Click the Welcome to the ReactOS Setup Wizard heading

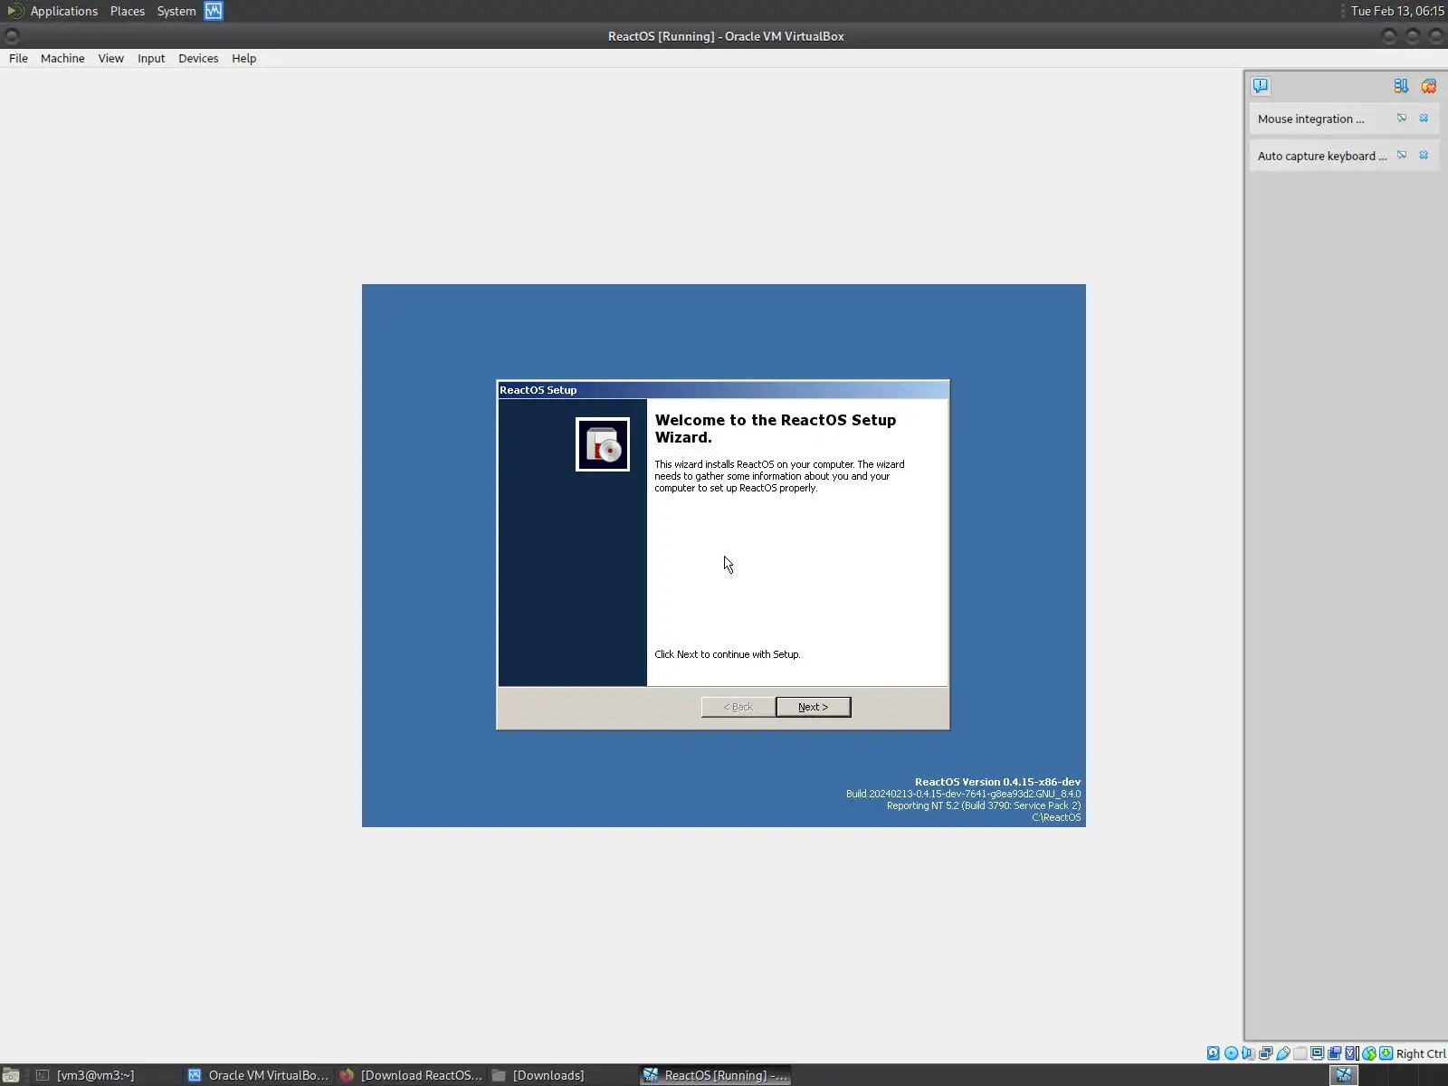pos(776,429)
